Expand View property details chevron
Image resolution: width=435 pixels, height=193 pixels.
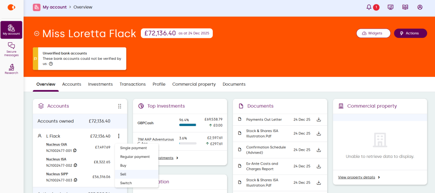coord(379,177)
